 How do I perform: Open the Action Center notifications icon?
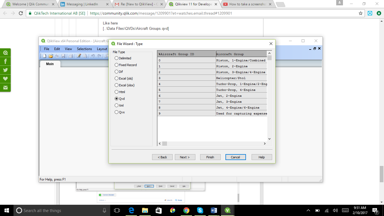(x=375, y=210)
